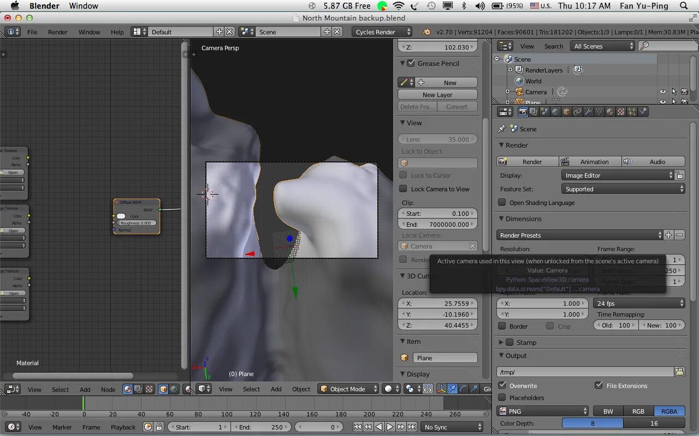Add a render preset with plus icon

coord(668,235)
